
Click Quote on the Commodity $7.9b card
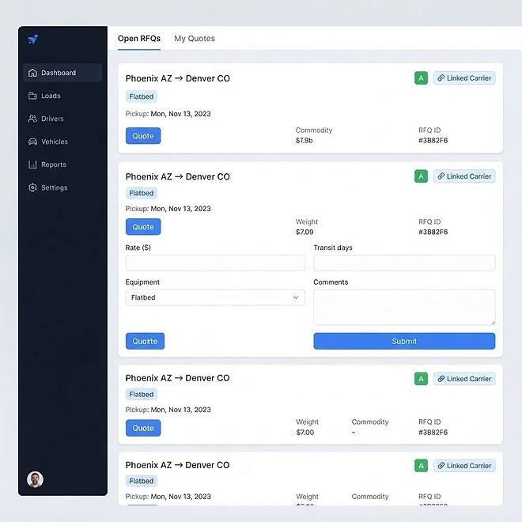coord(143,136)
